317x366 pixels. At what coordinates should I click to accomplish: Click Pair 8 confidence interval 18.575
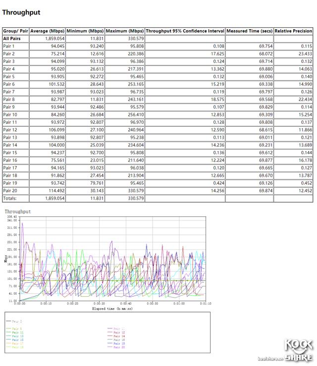(217, 100)
